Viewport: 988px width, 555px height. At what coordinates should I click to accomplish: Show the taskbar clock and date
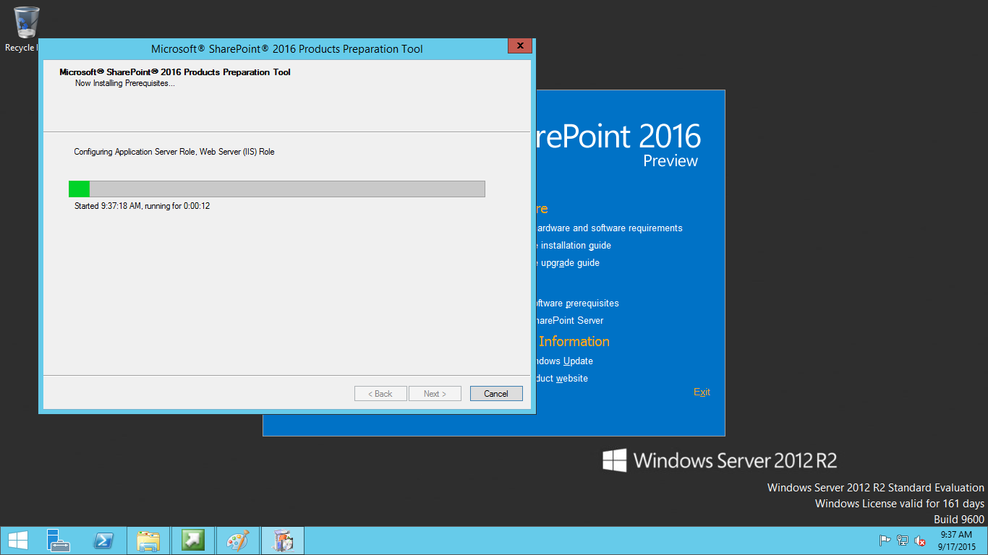(x=957, y=541)
